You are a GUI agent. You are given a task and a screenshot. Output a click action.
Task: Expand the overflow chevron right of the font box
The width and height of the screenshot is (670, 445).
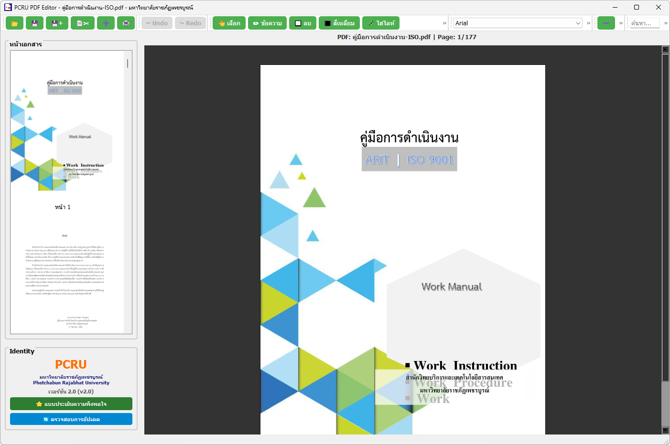point(588,23)
